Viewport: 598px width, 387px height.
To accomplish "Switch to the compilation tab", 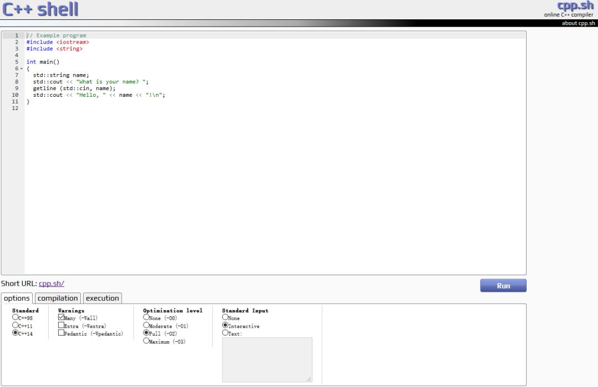I will (x=58, y=298).
